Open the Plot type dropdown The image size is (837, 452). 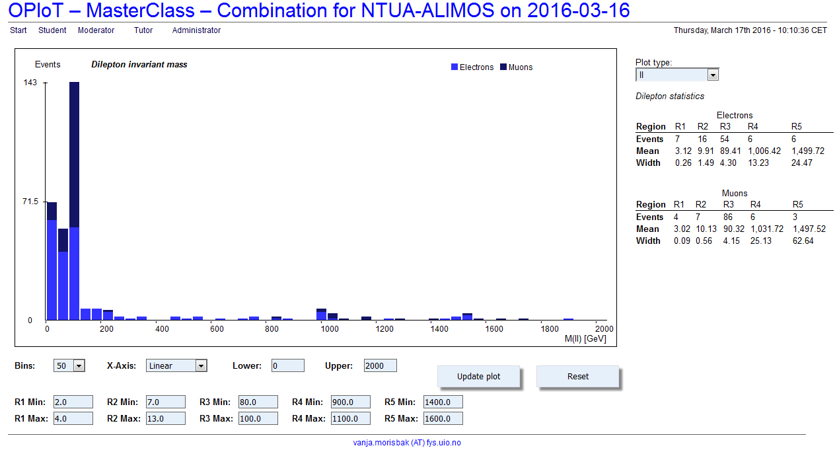677,75
